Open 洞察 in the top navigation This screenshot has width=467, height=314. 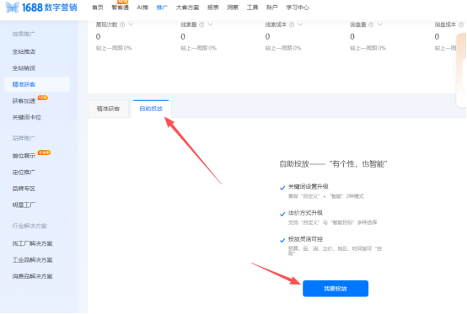click(x=233, y=8)
